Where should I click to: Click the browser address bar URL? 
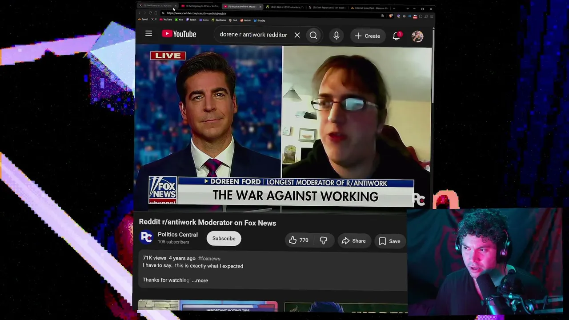click(x=196, y=13)
